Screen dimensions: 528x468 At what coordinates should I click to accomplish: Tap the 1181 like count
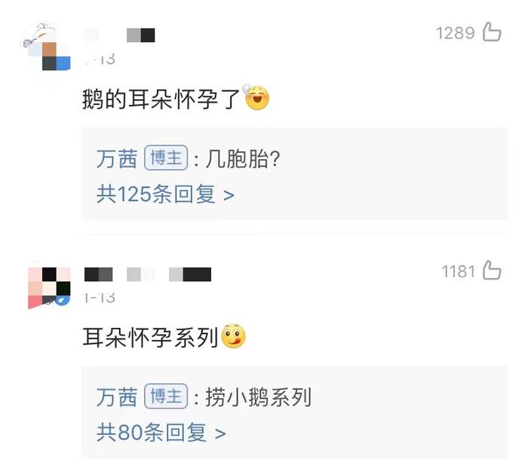[x=458, y=271]
